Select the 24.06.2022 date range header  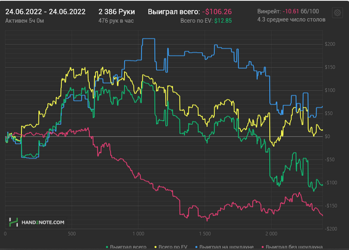(45, 11)
